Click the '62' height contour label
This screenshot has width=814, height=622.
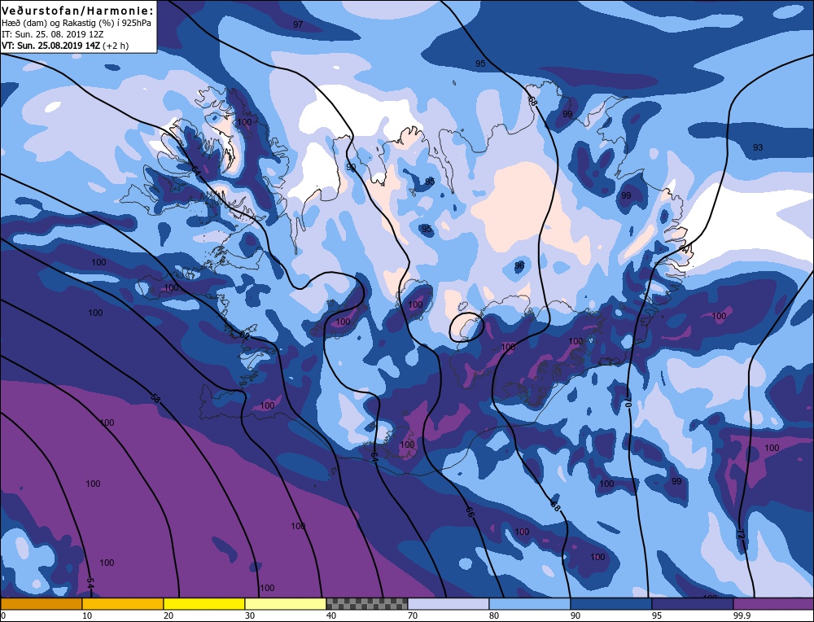point(244,335)
